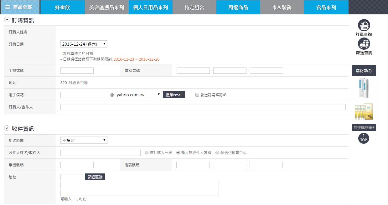This screenshot has height=205, width=388.
Task: Click first product thumbnail in cart
Action: pyautogui.click(x=364, y=87)
